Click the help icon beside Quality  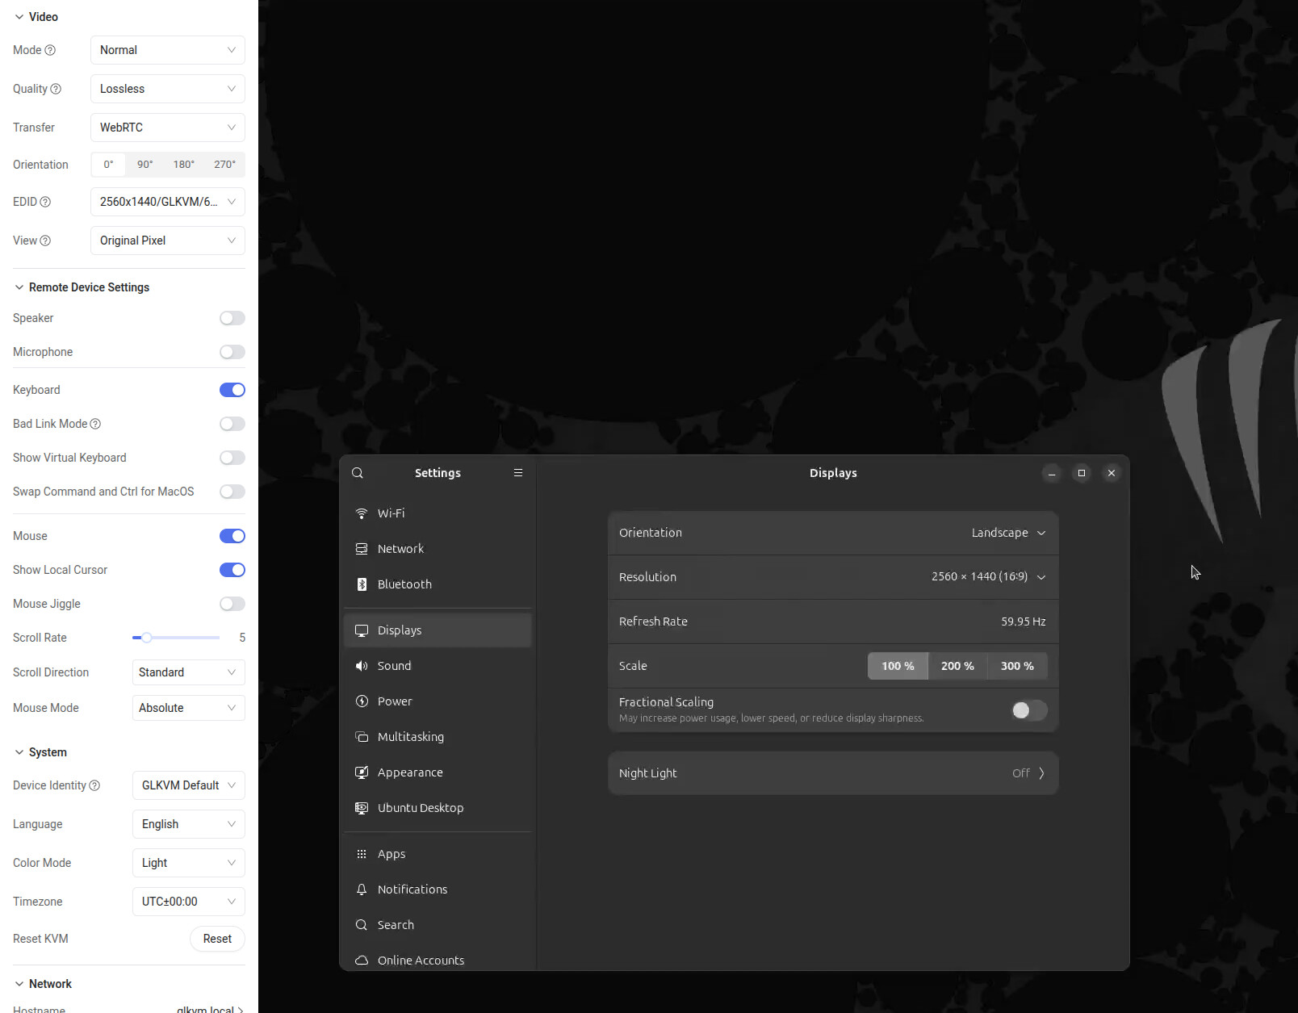click(56, 89)
